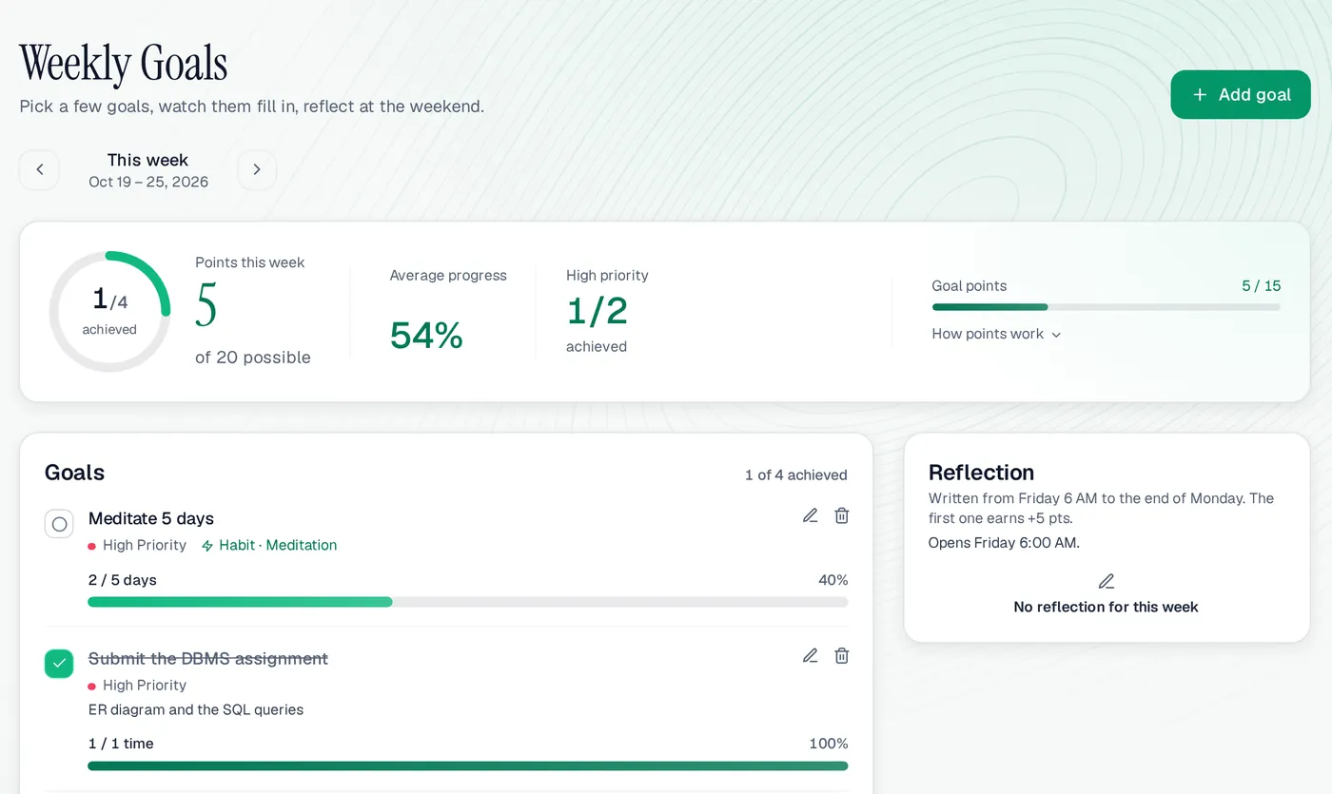Click the 1/4 achieved progress ring
1332x794 pixels.
tap(109, 311)
